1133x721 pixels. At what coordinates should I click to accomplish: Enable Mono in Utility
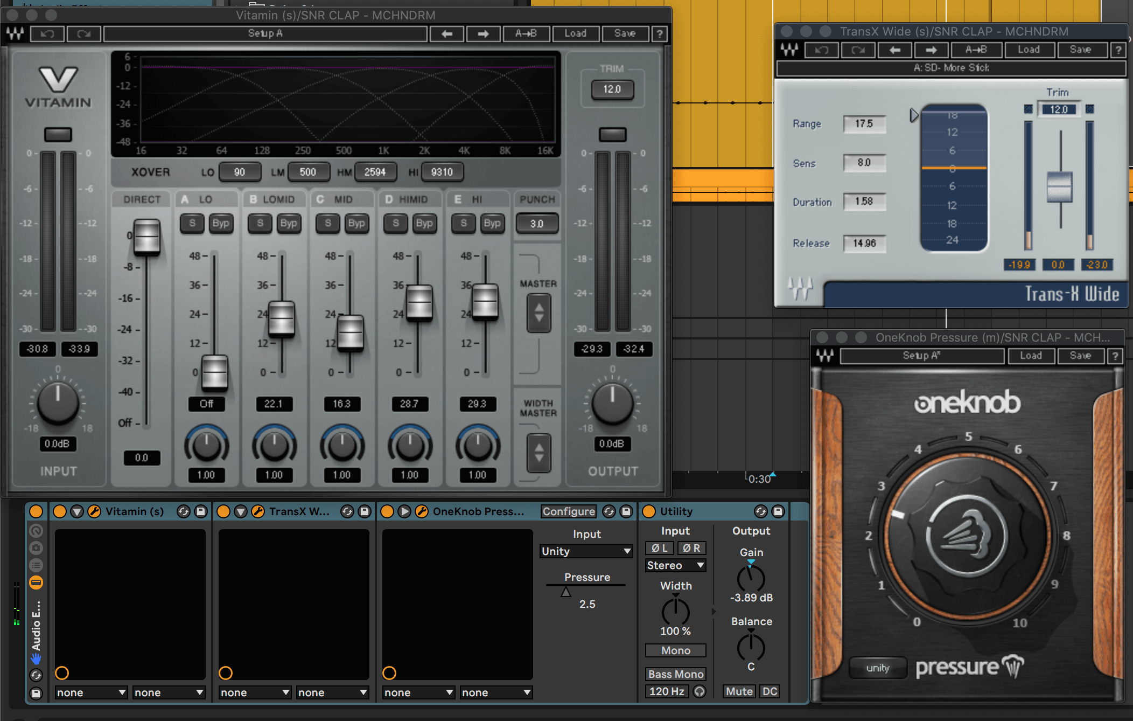676,650
